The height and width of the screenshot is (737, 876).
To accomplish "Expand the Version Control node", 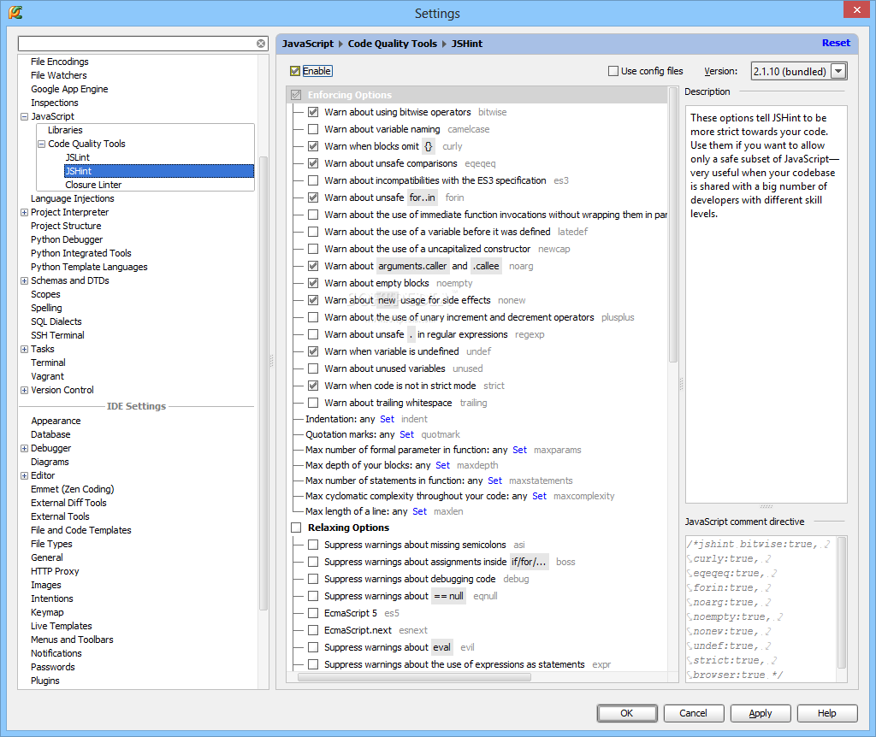I will 24,390.
